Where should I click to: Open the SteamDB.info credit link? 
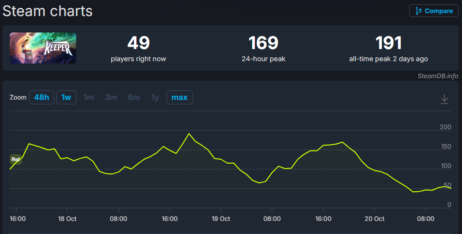coord(437,76)
